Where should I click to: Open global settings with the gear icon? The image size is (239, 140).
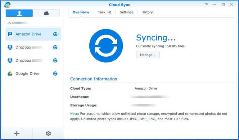point(48,133)
